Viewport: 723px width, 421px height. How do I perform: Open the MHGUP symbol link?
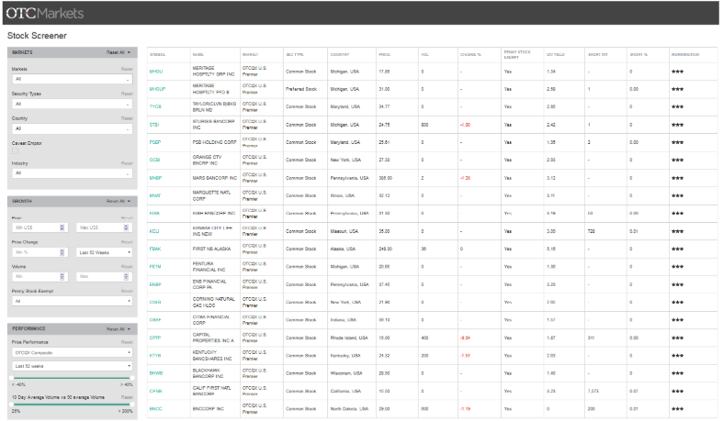(157, 89)
